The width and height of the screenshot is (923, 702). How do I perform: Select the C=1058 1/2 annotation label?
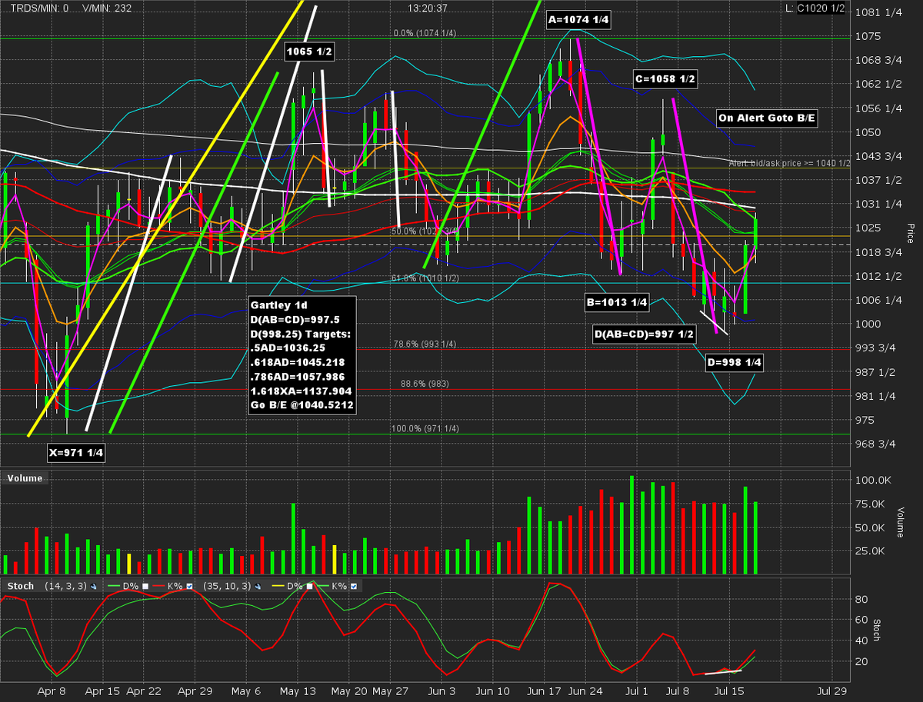click(x=665, y=78)
